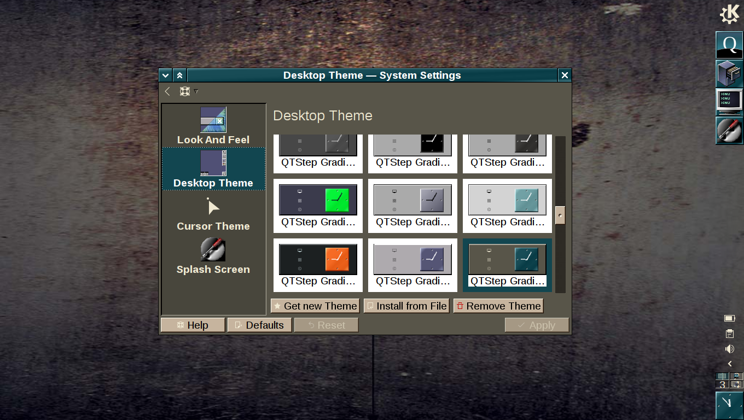Screen dimensions: 744x420
Task: Open the Cursor Theme module
Action: coord(213,212)
